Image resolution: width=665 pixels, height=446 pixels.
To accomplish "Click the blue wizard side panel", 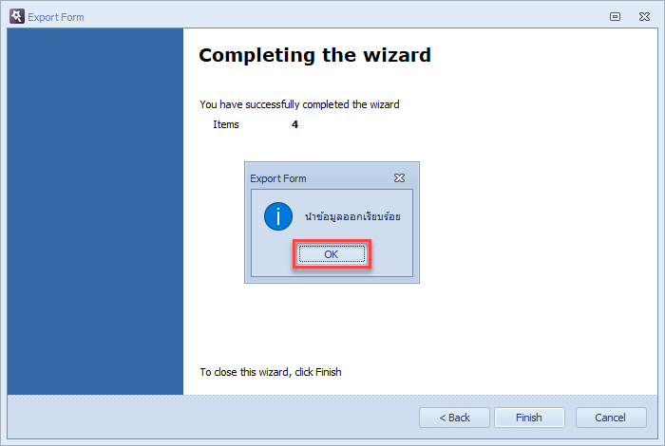I will 95,212.
